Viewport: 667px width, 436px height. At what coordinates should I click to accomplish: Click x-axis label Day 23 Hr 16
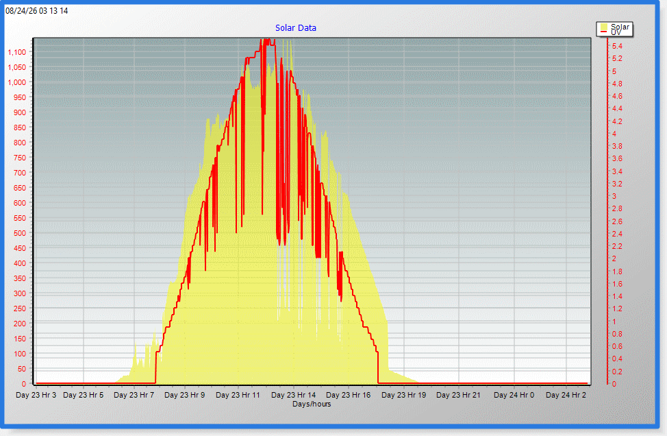(x=349, y=395)
